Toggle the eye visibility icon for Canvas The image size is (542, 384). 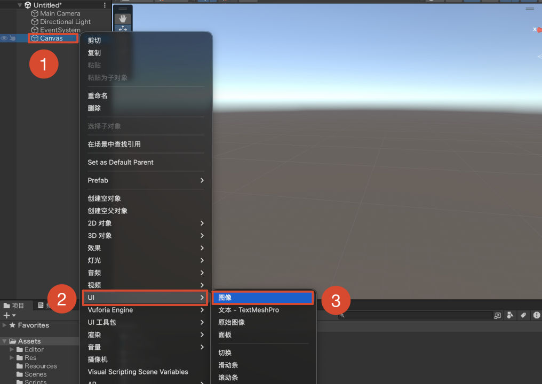pos(4,38)
